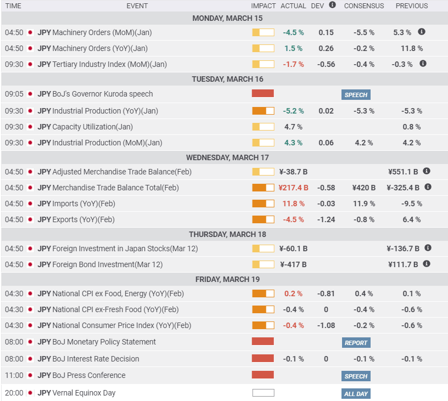Viewport: 448px width, 401px height.
Task: Click ALL DAY badge on Vernal Equinox Day
Action: tap(356, 394)
